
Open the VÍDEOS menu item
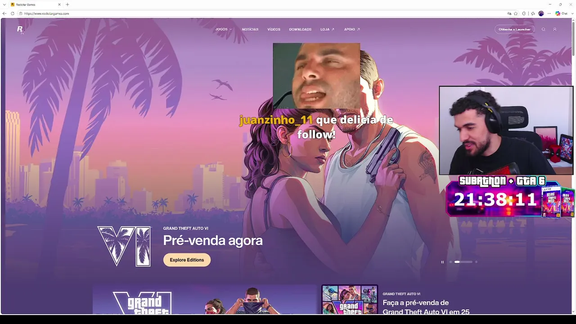click(x=274, y=29)
